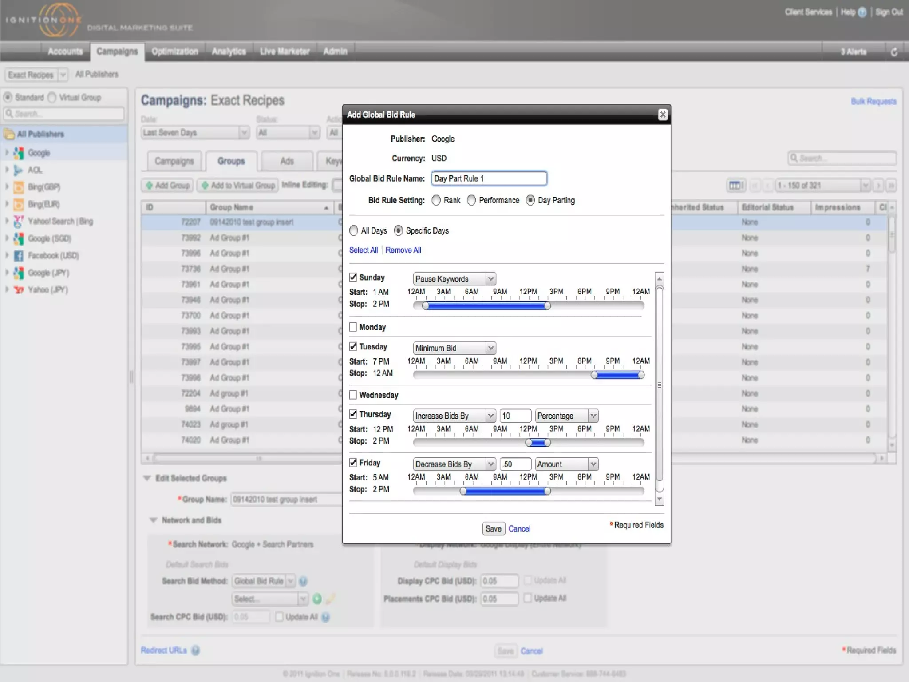Open the Analytics tab
The image size is (909, 682).
[229, 52]
